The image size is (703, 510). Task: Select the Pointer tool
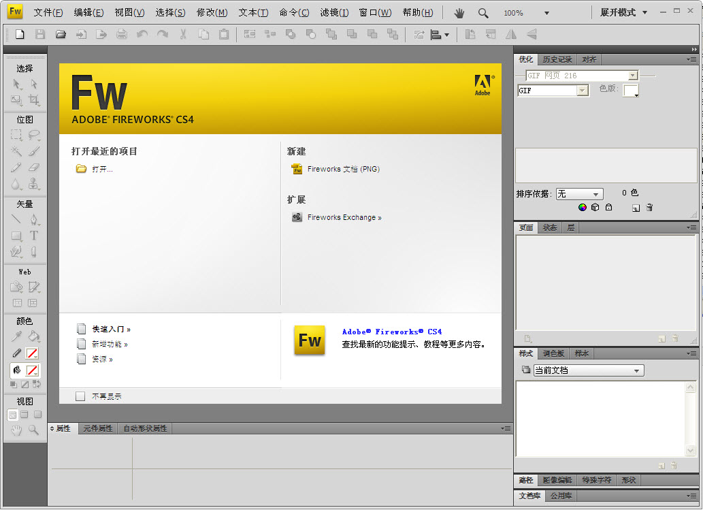[x=16, y=83]
